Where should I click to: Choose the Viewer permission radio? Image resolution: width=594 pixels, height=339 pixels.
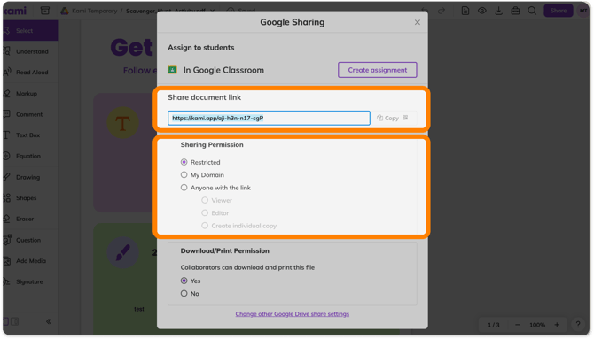(205, 200)
